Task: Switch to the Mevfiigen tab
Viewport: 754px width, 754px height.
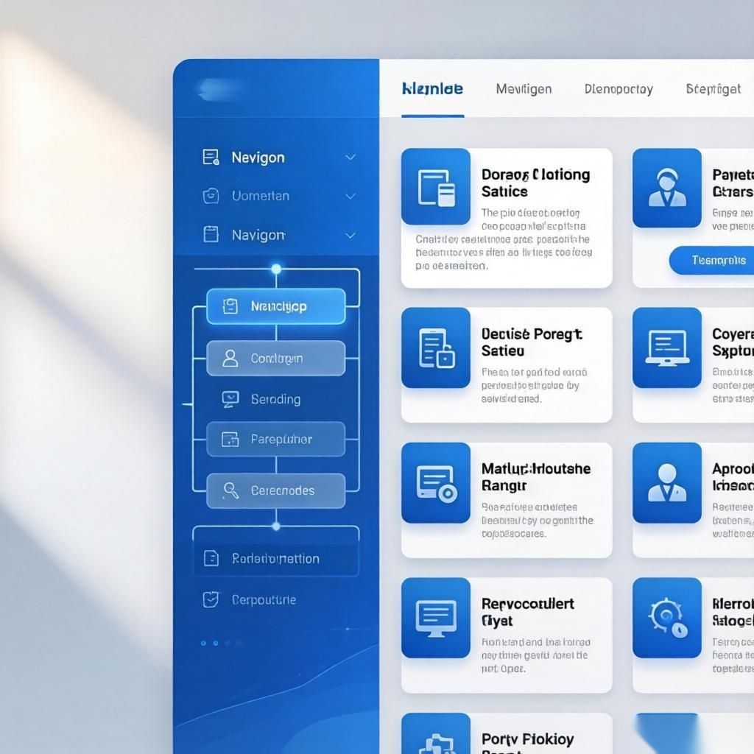Action: 524,89
